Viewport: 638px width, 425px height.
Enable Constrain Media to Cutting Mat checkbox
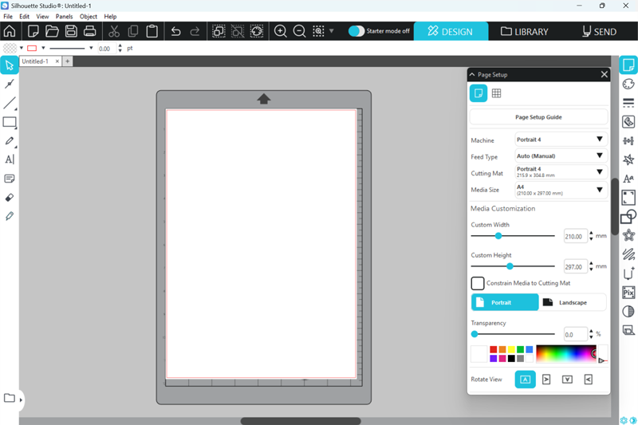point(478,283)
